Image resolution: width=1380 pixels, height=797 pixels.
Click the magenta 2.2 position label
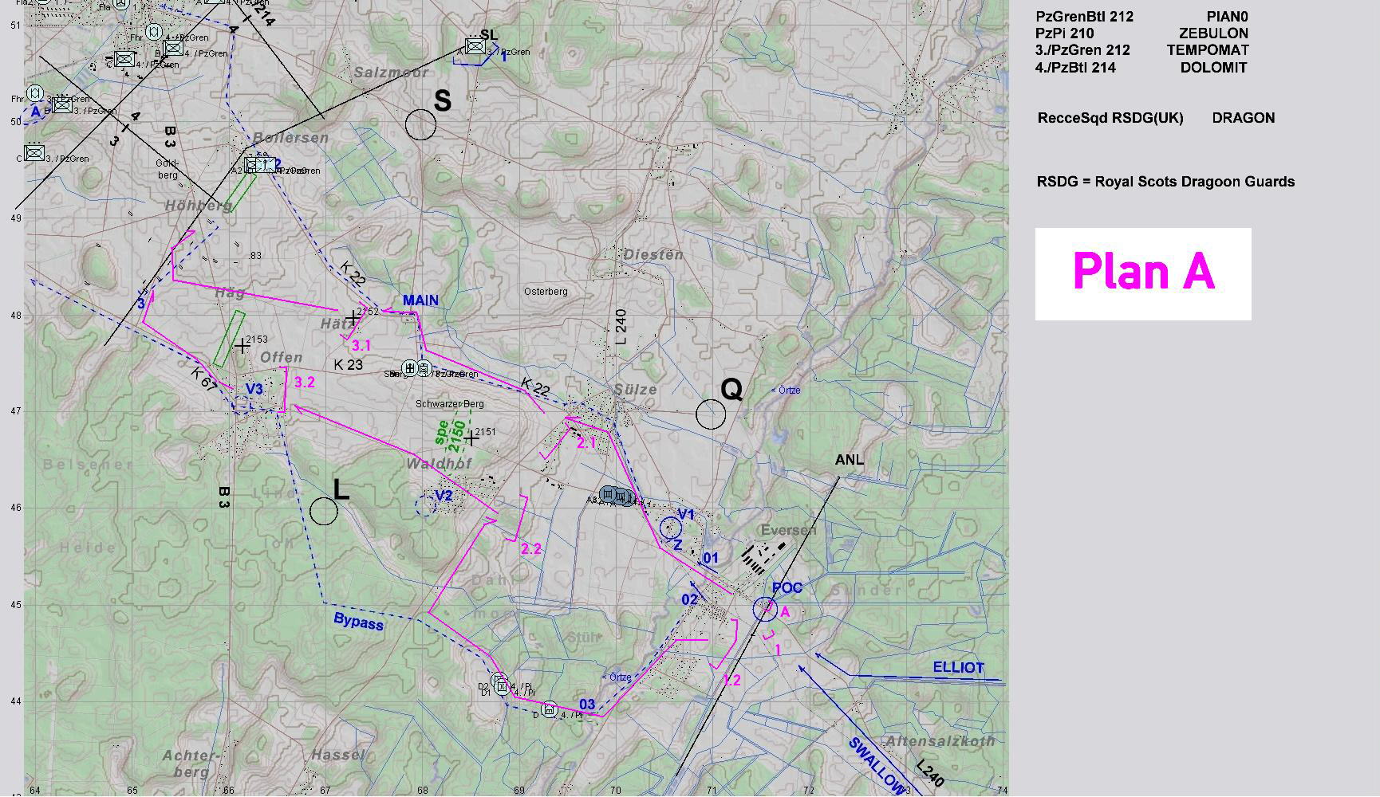click(531, 548)
